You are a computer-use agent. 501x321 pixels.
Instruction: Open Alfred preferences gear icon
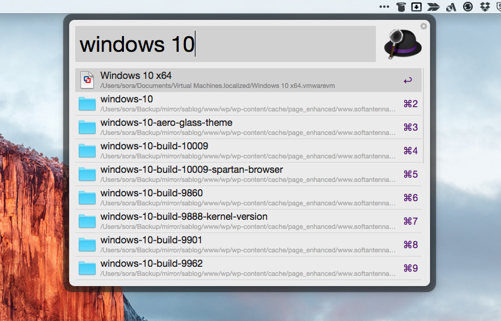[423, 26]
